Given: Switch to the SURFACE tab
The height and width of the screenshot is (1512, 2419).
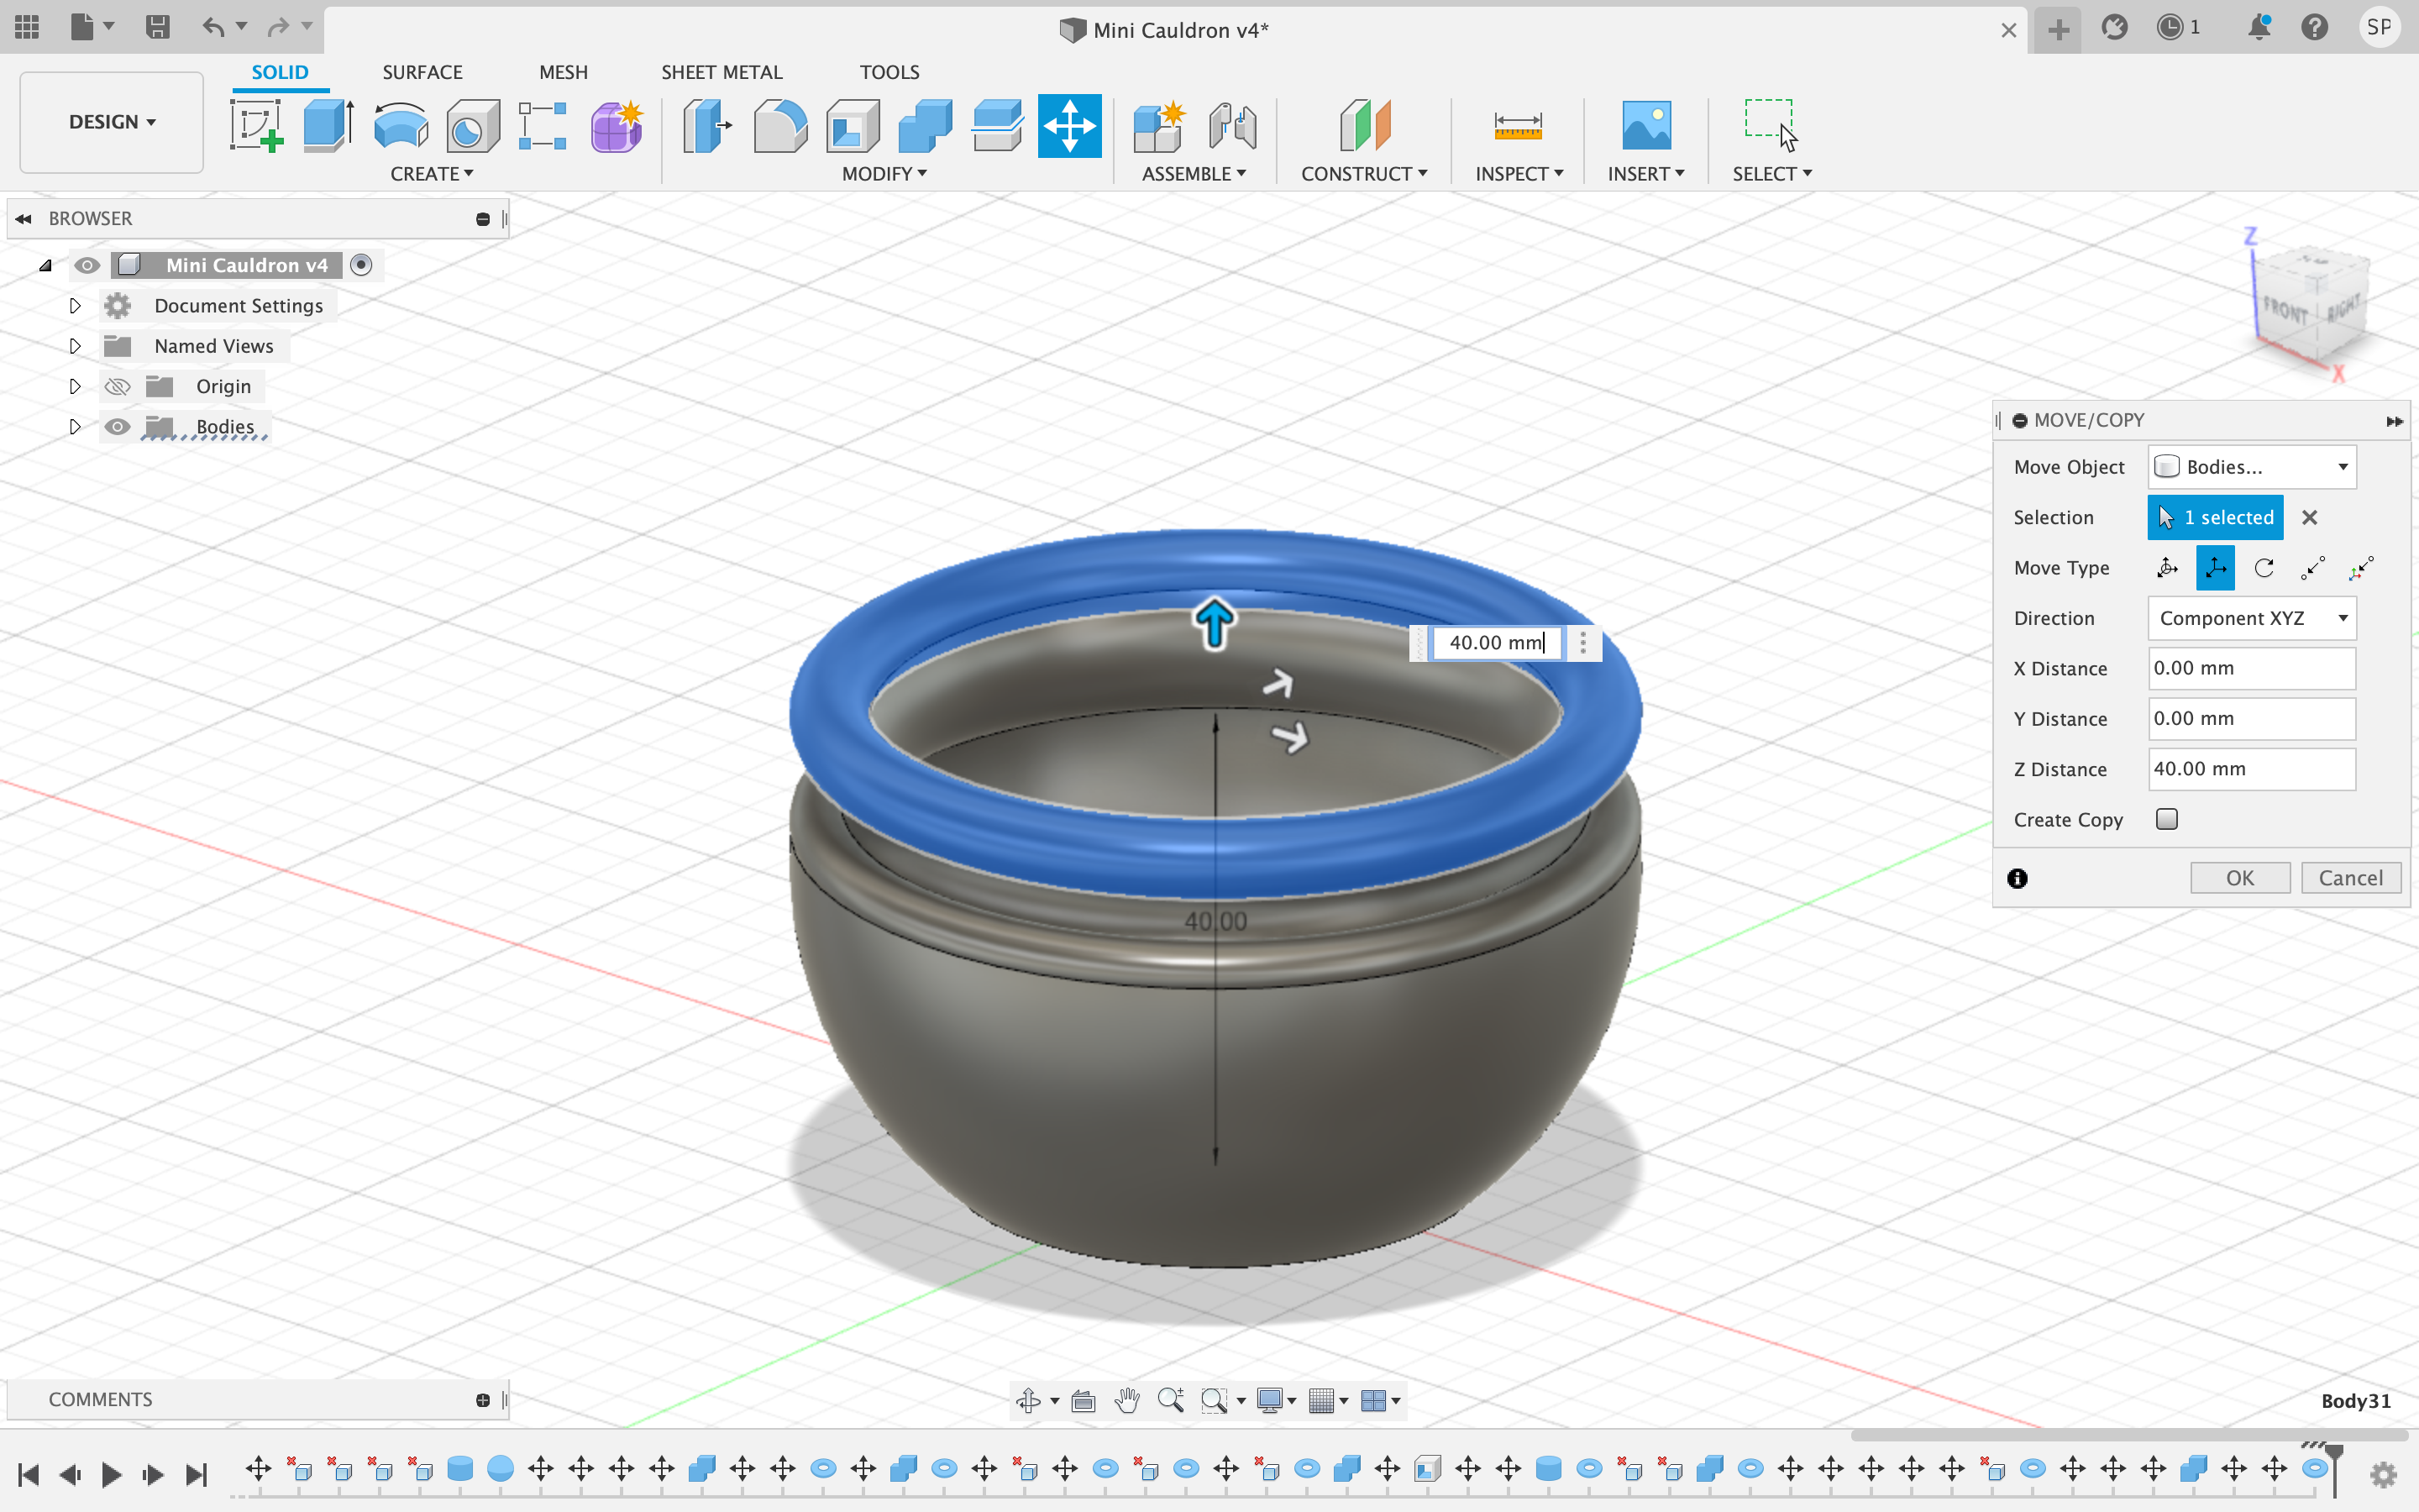Looking at the screenshot, I should coord(422,72).
